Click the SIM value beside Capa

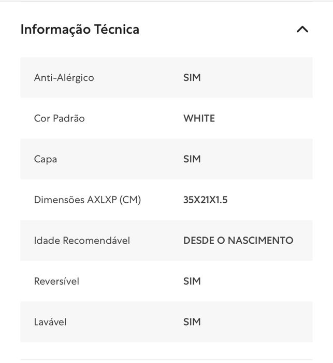[x=192, y=159]
